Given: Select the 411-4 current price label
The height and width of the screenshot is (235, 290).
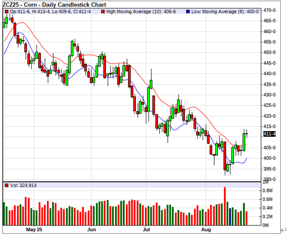Looking at the screenshot, I should (269, 134).
